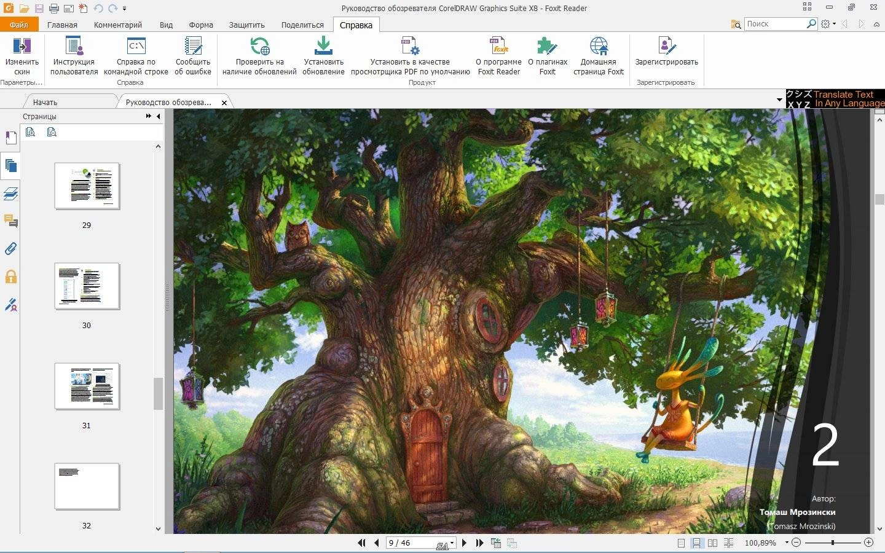The height and width of the screenshot is (553, 885).
Task: Switch to the Форма ribbon tab
Action: 201,25
